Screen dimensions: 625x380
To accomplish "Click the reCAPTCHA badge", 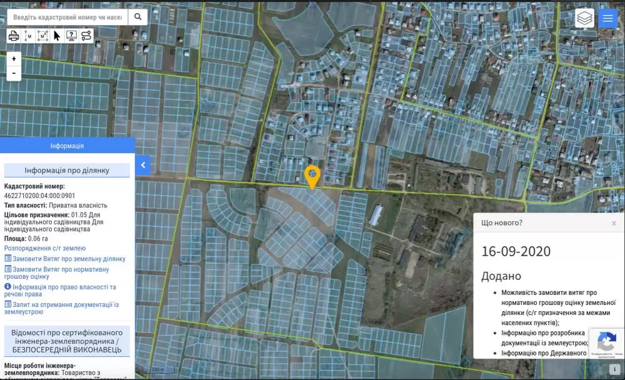I will pyautogui.click(x=607, y=343).
